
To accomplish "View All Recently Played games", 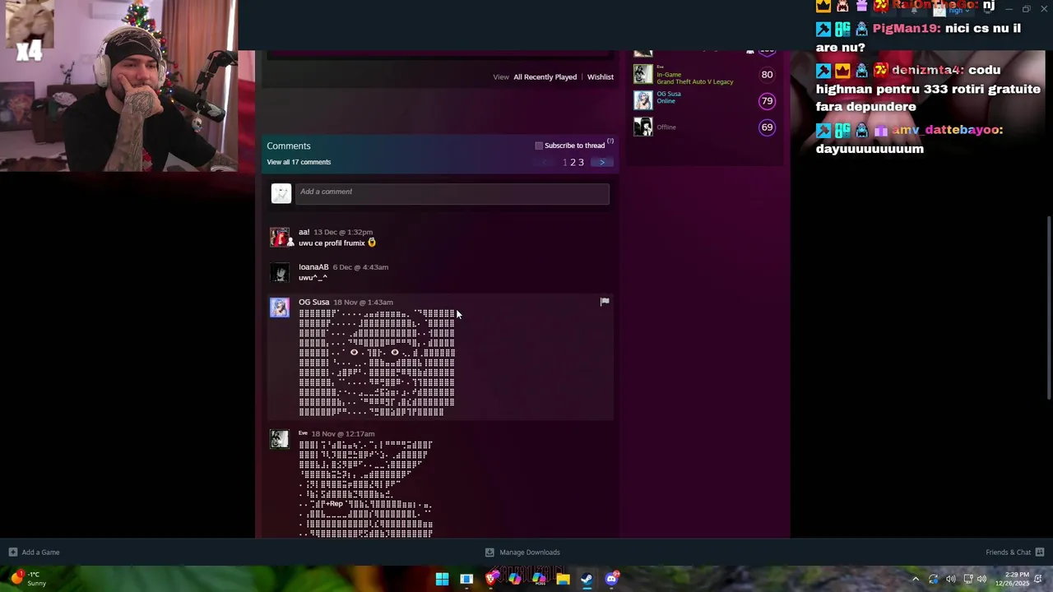I will click(x=545, y=76).
